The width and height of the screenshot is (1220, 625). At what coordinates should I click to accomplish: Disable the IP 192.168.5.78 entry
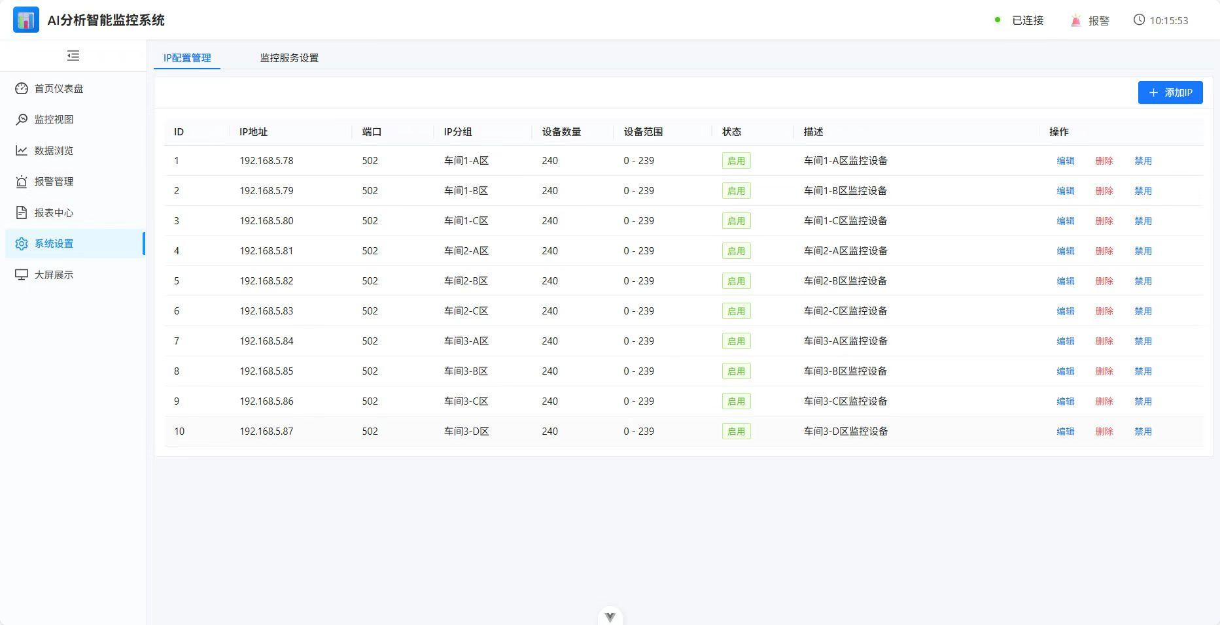[1143, 161]
